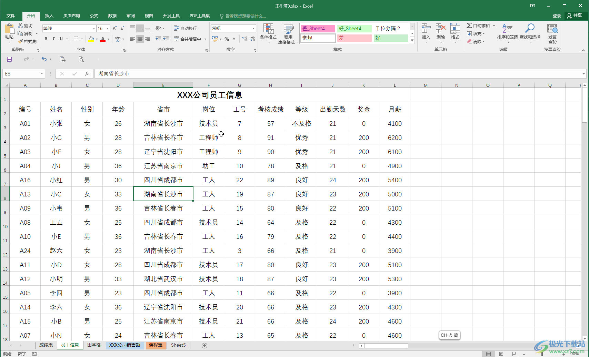Apply the 差_Sheet4 pink cell style
This screenshot has width=589, height=357.
(318, 28)
